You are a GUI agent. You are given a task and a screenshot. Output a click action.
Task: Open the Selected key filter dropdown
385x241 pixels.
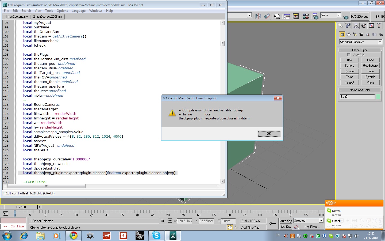click(x=308, y=221)
